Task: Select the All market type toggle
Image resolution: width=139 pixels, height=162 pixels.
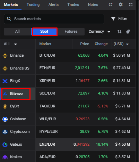Action: click(x=17, y=31)
